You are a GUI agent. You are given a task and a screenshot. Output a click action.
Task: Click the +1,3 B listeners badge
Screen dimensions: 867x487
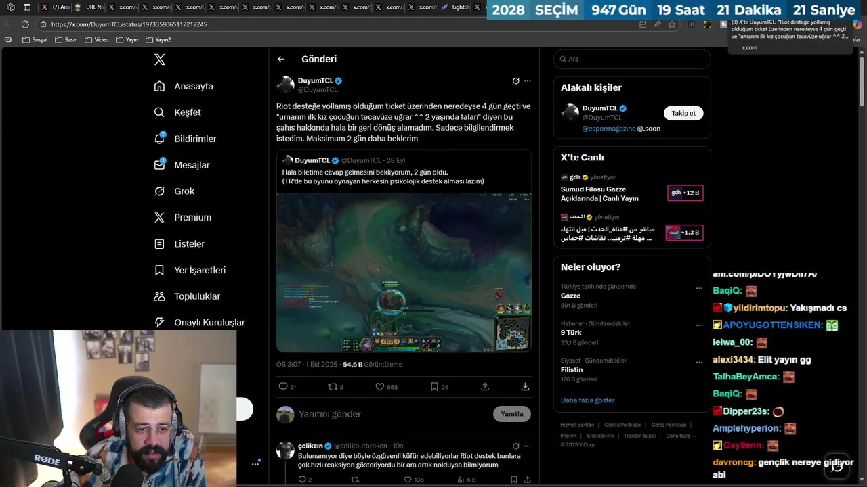click(684, 233)
